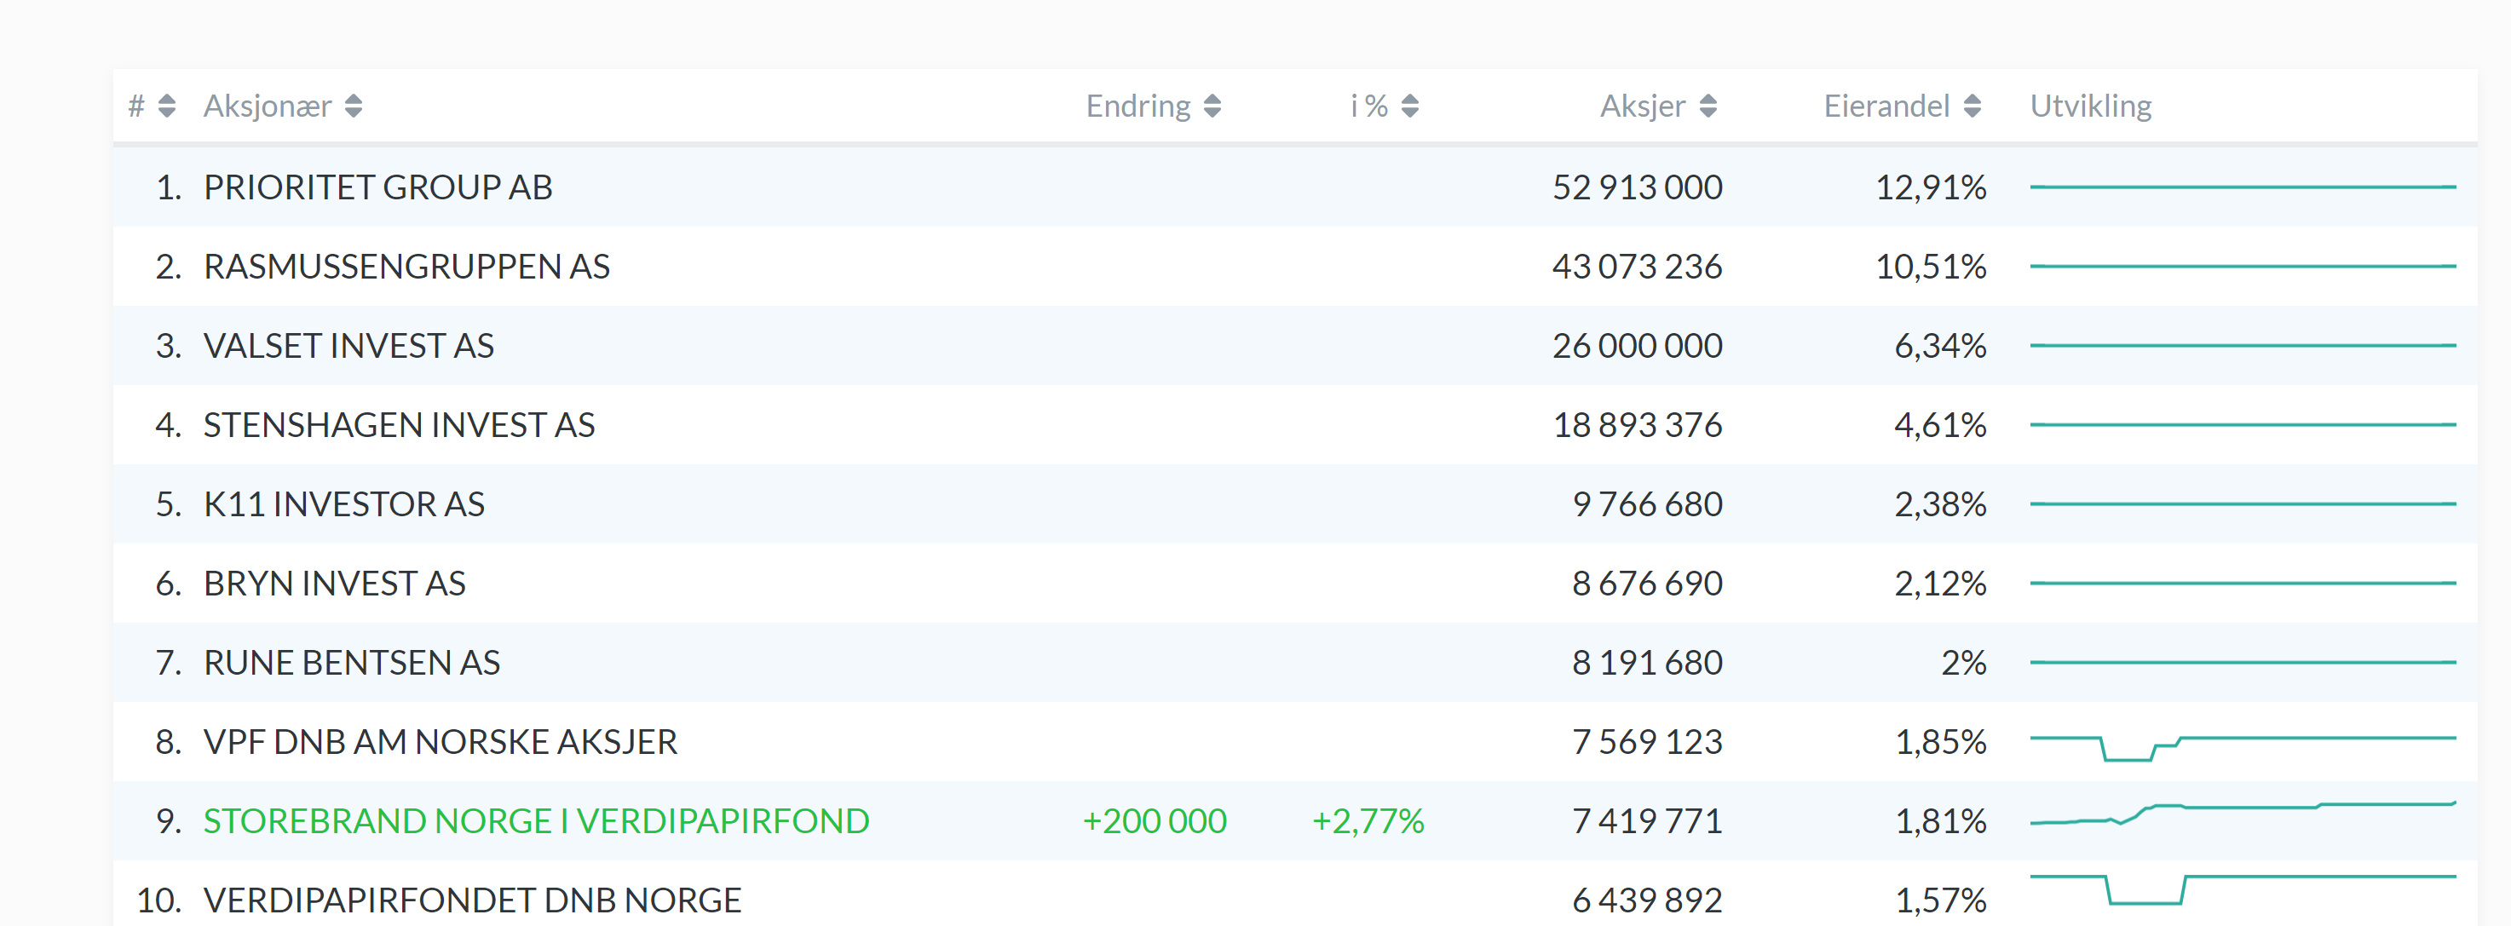This screenshot has width=2511, height=926.
Task: Click STOREBRAND NORGE development sparkline
Action: pos(2242,813)
